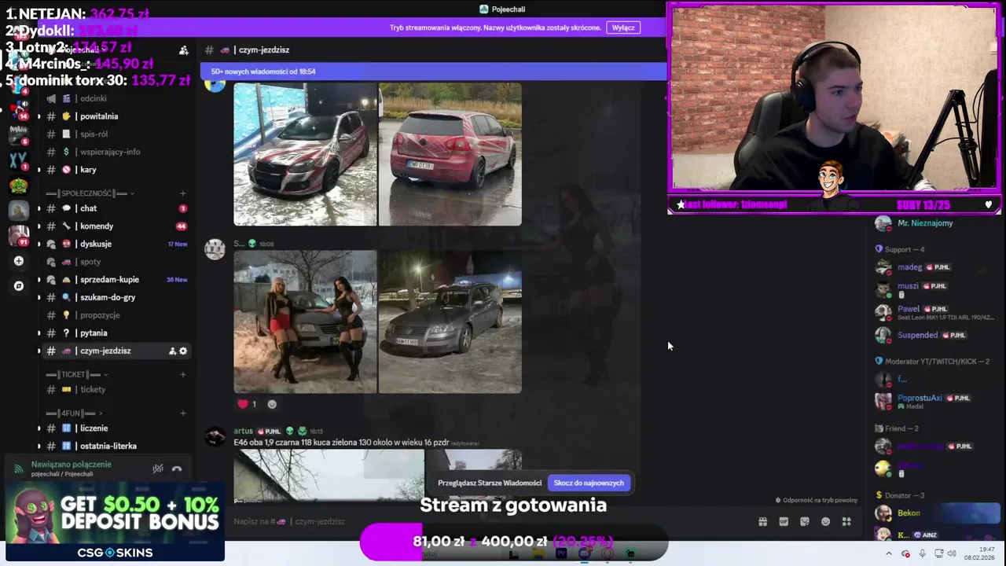
Task: Expand arrow beside ostatnia-literka channel
Action: click(39, 447)
